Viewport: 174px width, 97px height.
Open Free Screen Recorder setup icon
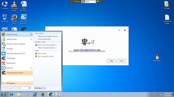click(x=24, y=19)
